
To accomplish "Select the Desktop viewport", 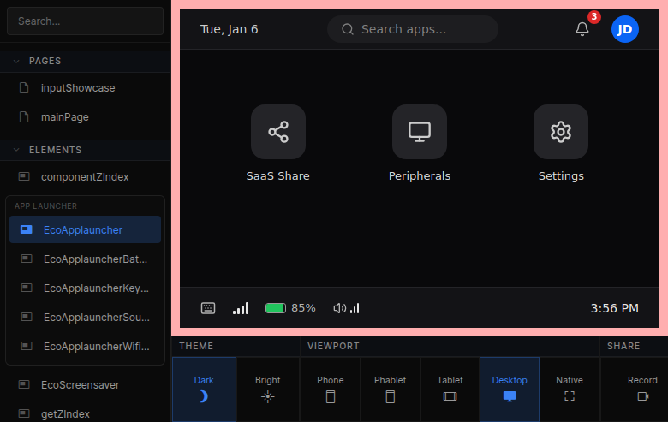I will [510, 389].
